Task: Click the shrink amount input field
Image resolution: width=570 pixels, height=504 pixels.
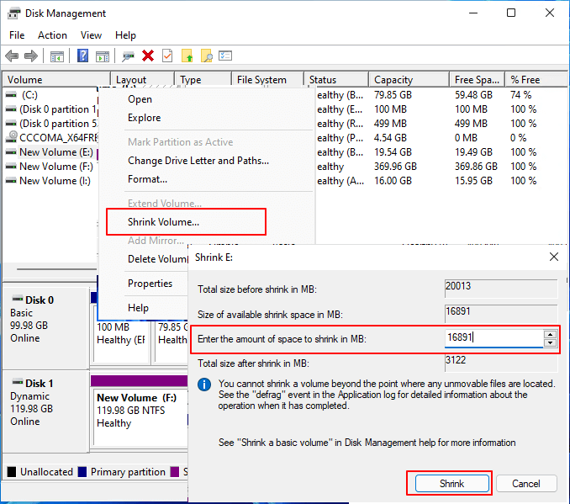Action: [493, 338]
